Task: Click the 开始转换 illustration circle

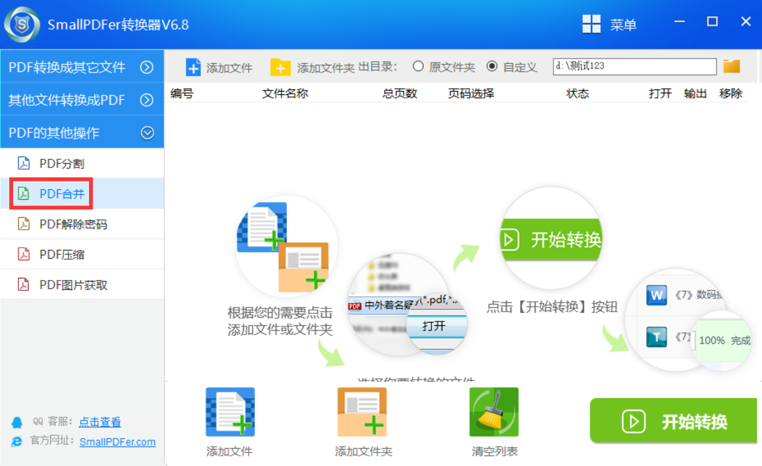Action: pyautogui.click(x=552, y=238)
